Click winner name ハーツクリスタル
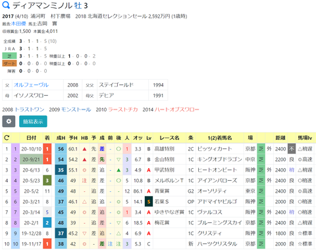316x250 pixels. click(x=217, y=244)
